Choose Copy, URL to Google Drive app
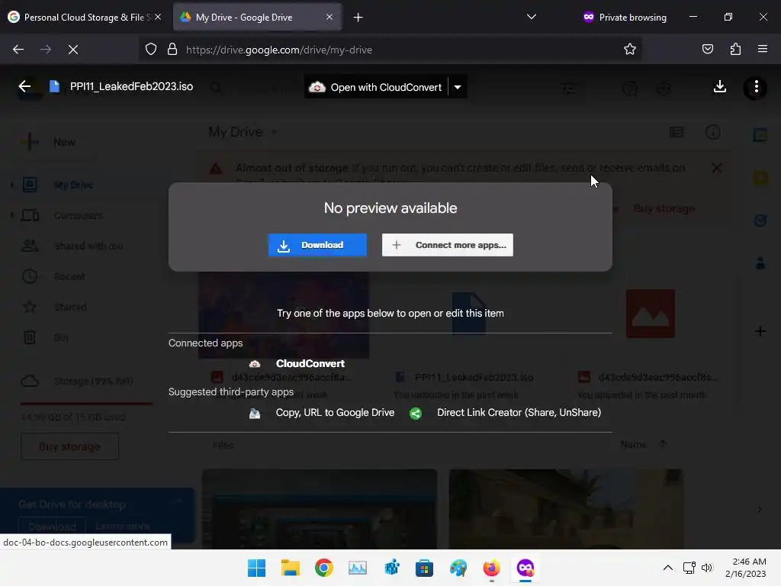Screen dimensions: 781x586 (322, 413)
